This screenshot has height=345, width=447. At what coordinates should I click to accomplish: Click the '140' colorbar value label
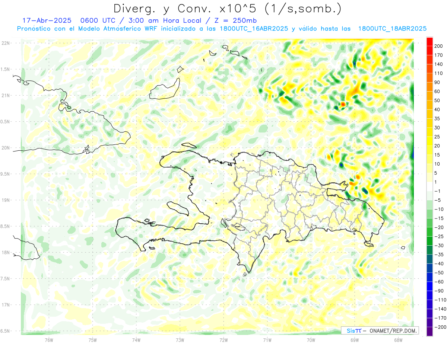click(439, 64)
